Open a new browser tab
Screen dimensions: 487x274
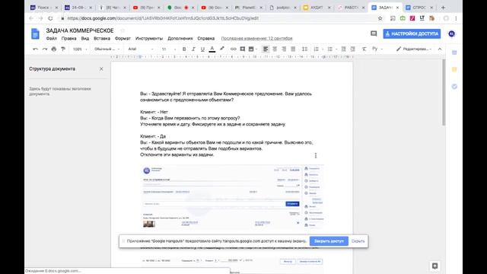[443, 8]
